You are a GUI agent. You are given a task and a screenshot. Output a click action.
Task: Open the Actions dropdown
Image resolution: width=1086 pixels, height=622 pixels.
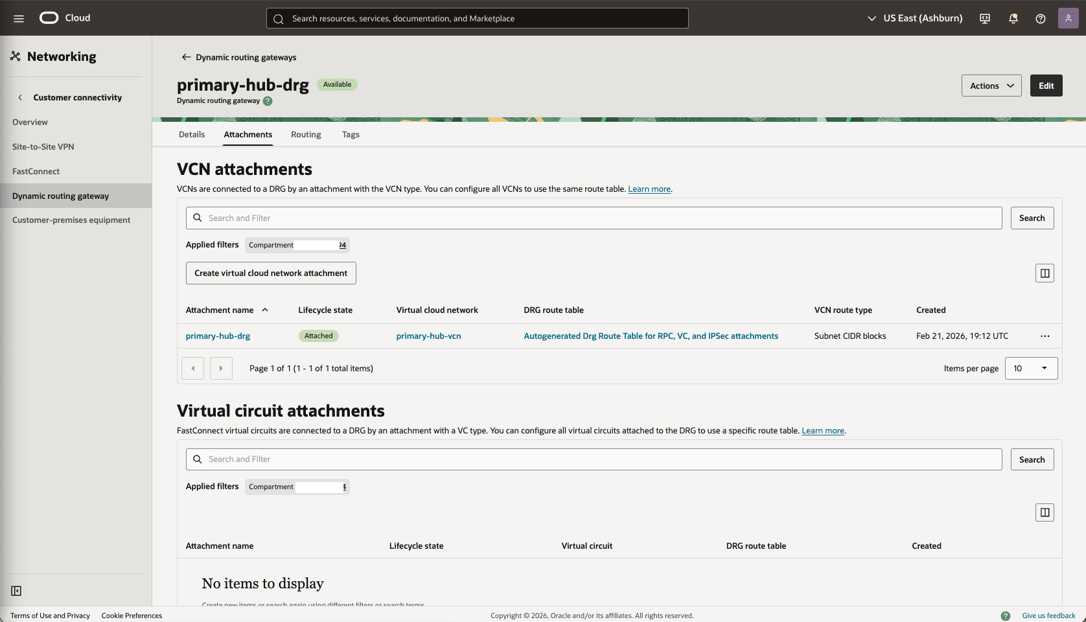(x=991, y=85)
